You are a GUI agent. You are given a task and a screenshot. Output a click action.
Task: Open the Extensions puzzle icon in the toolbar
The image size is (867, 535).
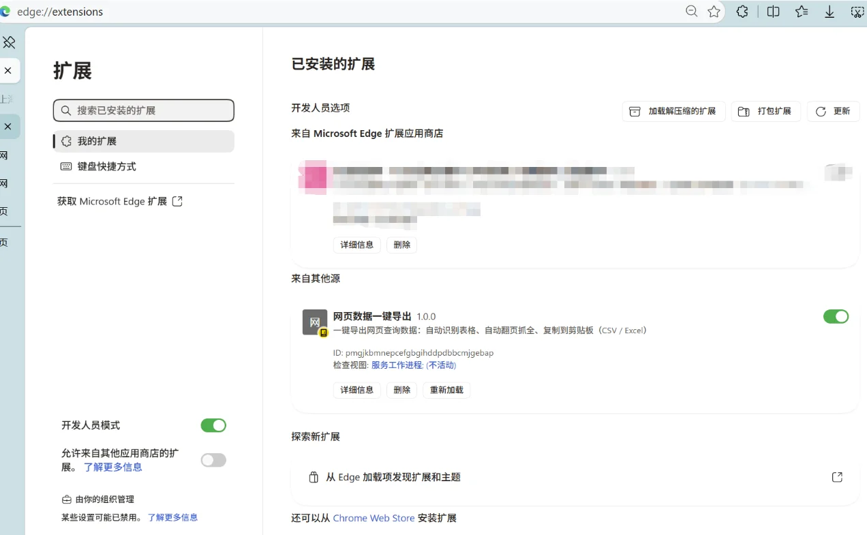[x=742, y=12]
